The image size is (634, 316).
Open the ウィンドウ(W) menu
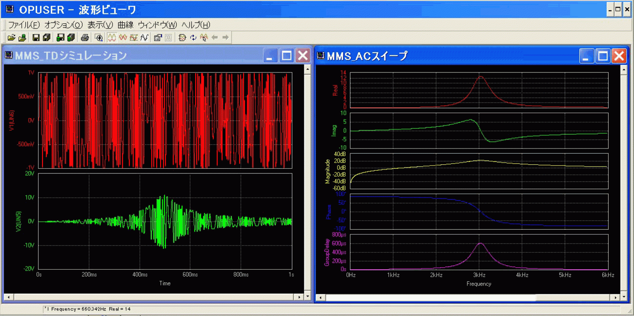point(157,25)
